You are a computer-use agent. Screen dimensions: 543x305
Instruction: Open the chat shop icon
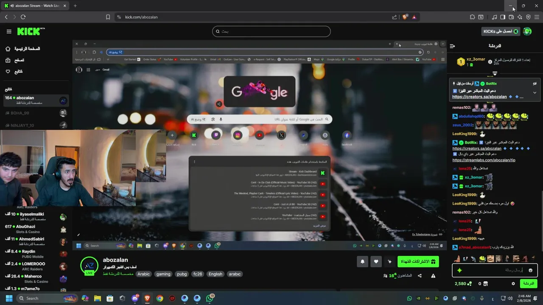[x=486, y=283]
